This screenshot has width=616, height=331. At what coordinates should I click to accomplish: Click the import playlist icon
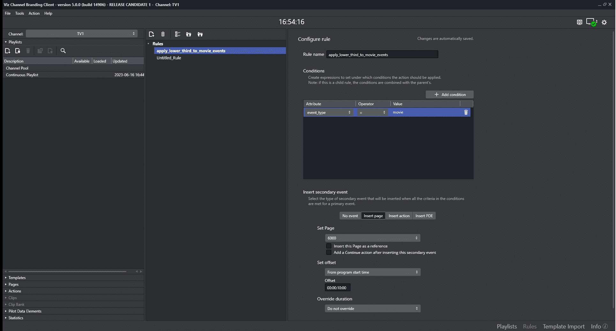(18, 51)
